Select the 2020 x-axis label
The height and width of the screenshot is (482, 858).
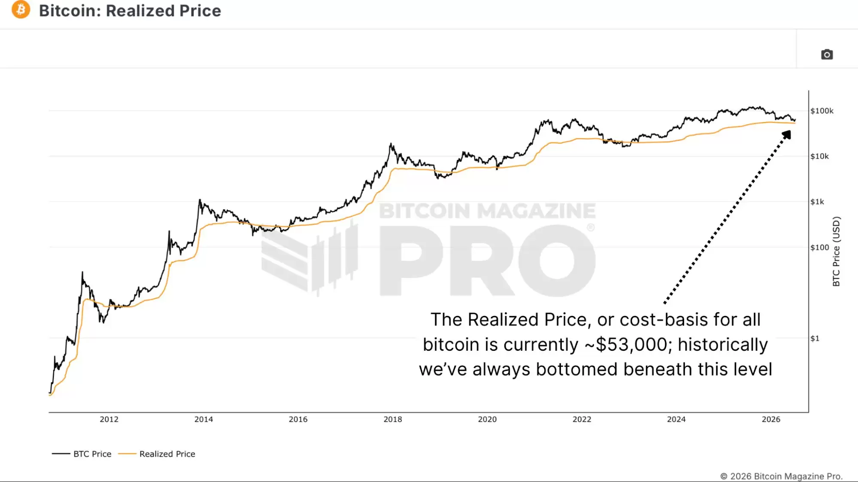click(x=487, y=419)
